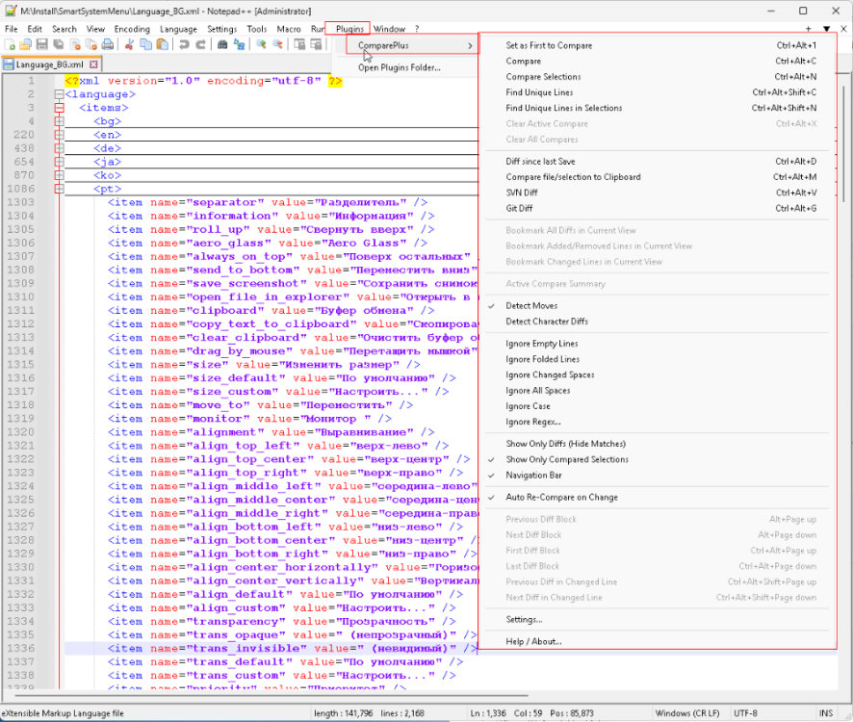Enable Ignore Changed Spaces
The image size is (853, 722).
click(x=657, y=374)
